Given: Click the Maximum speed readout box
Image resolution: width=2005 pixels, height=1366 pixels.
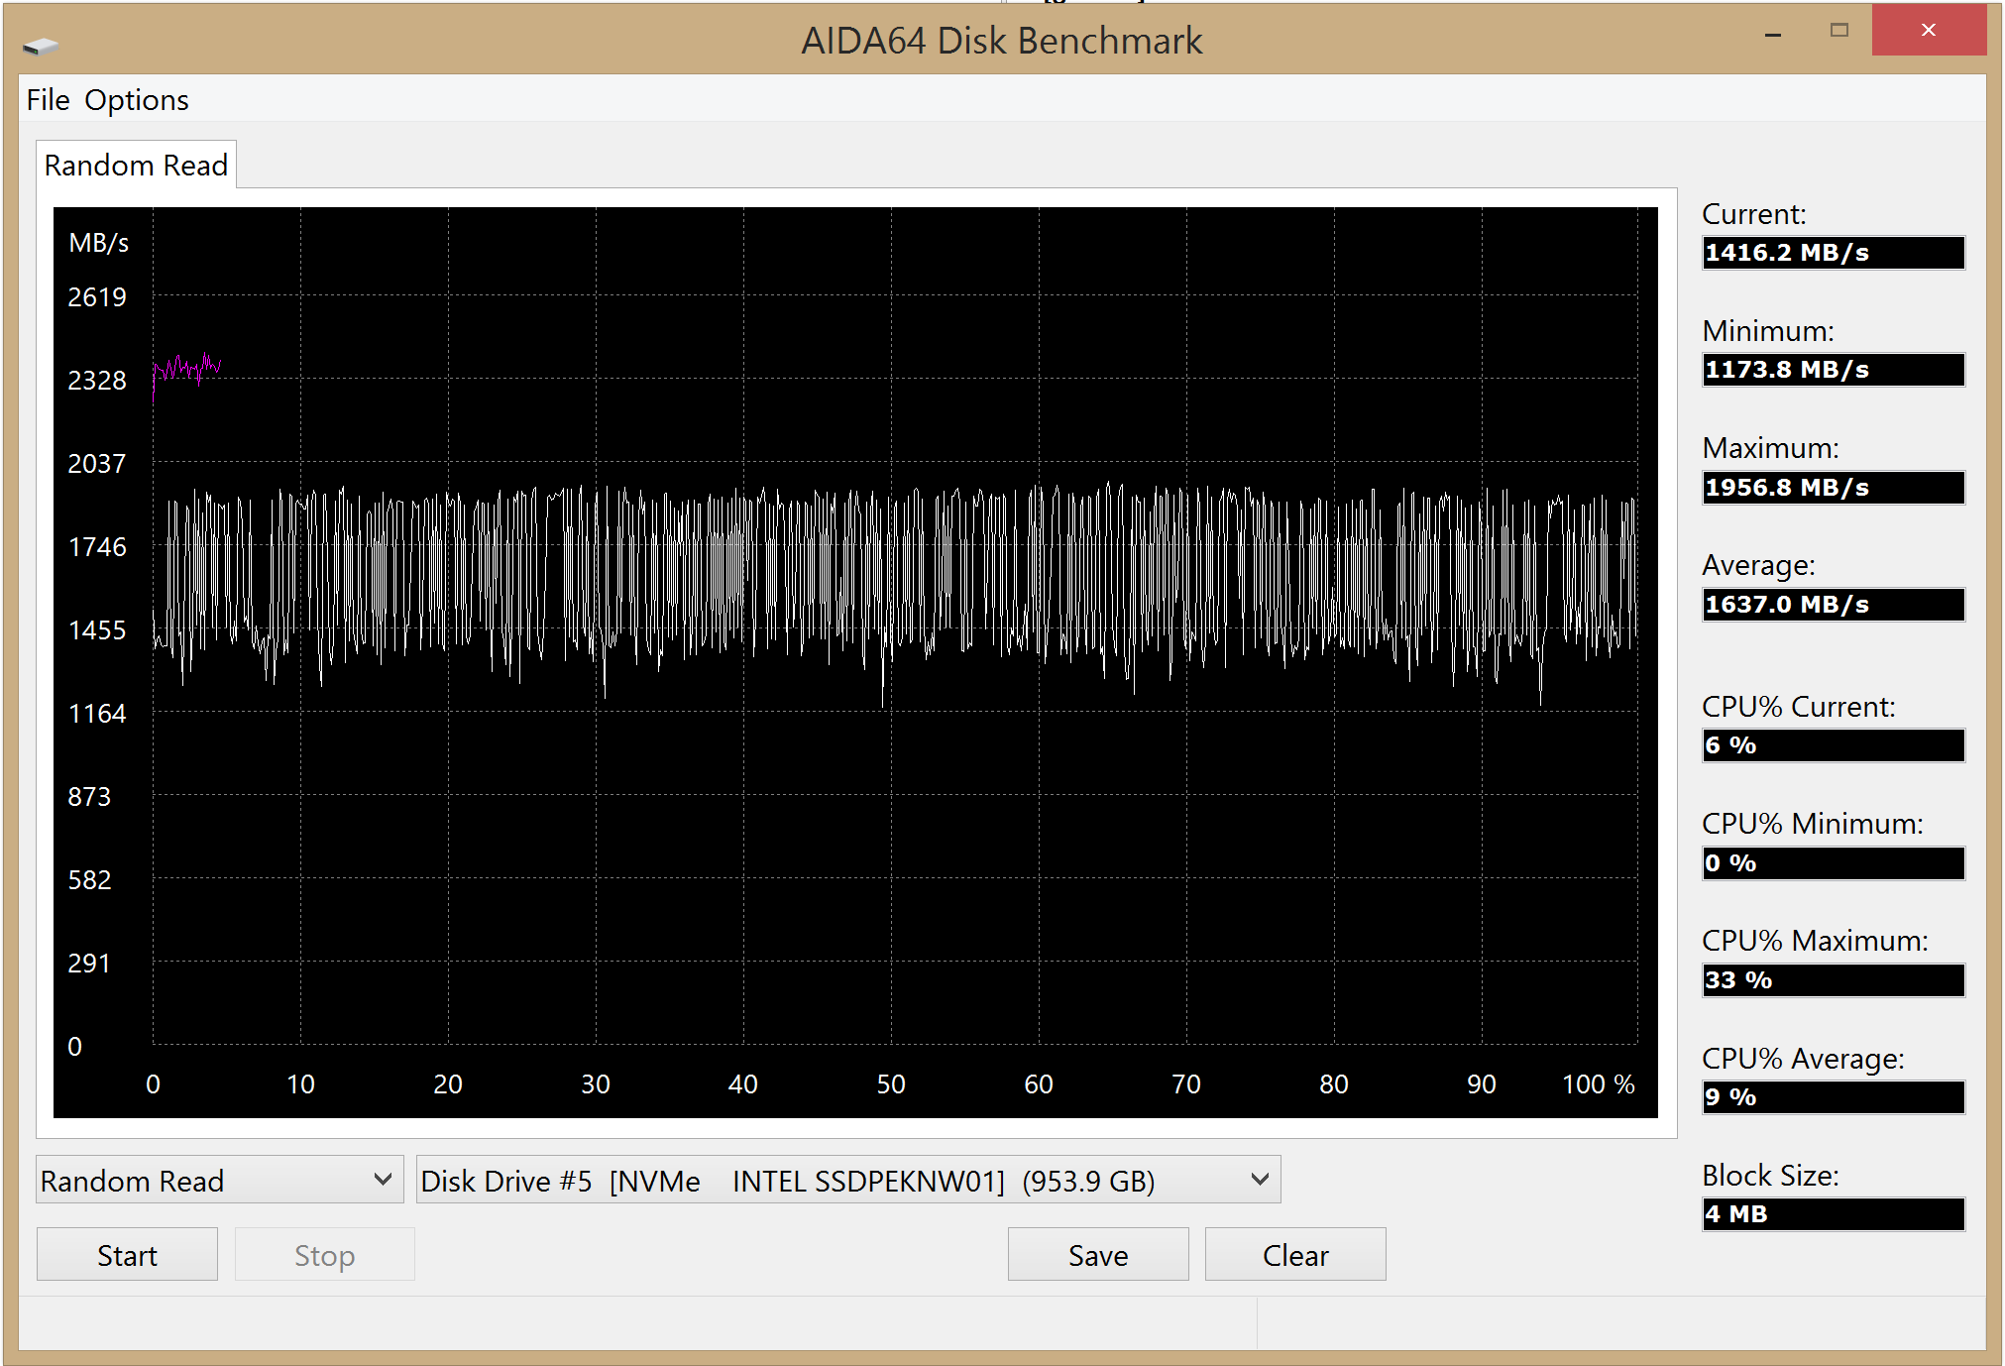Looking at the screenshot, I should (1832, 488).
